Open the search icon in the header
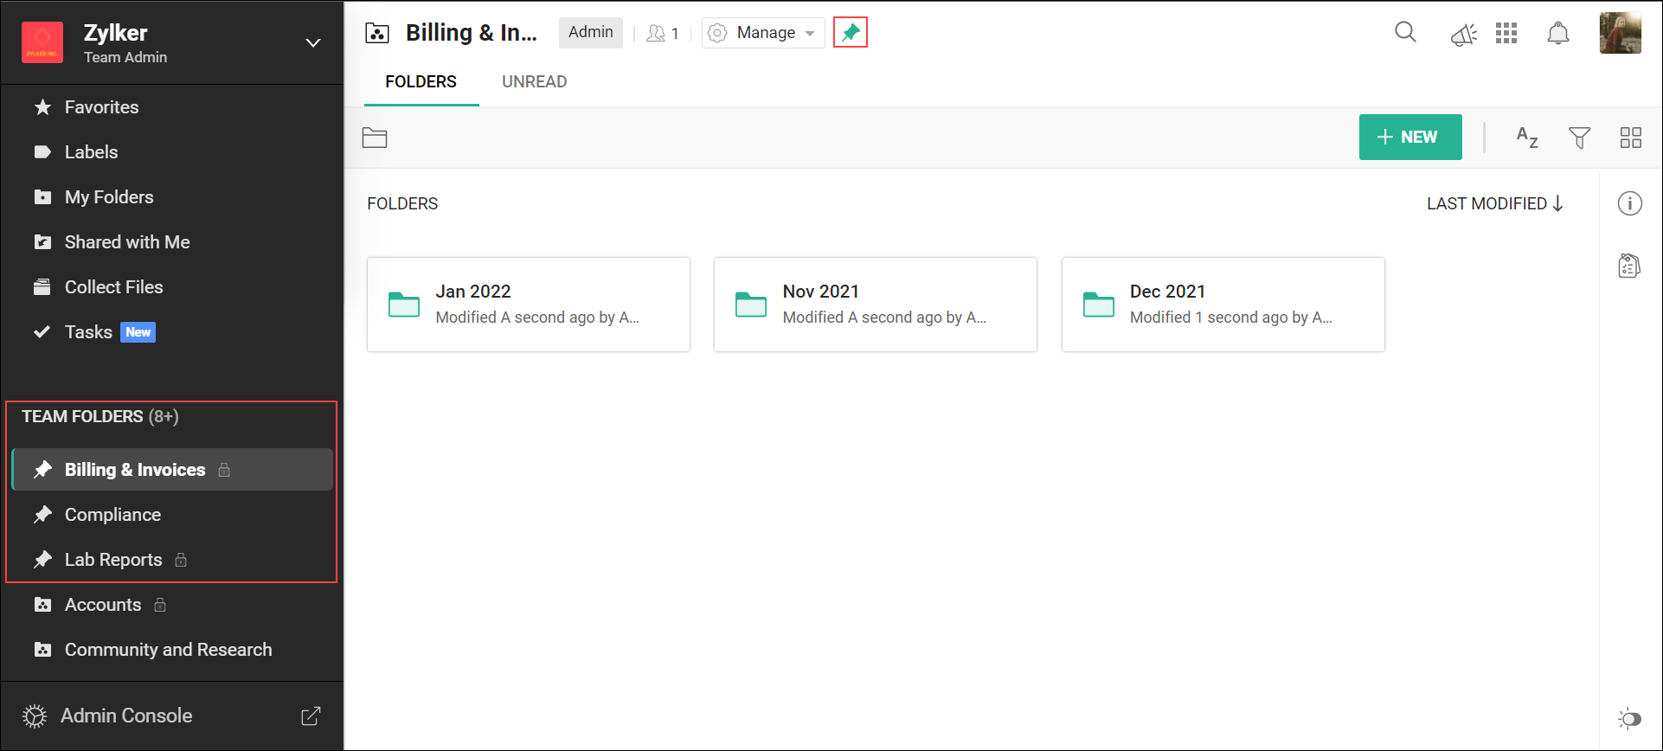This screenshot has height=751, width=1663. [x=1405, y=33]
